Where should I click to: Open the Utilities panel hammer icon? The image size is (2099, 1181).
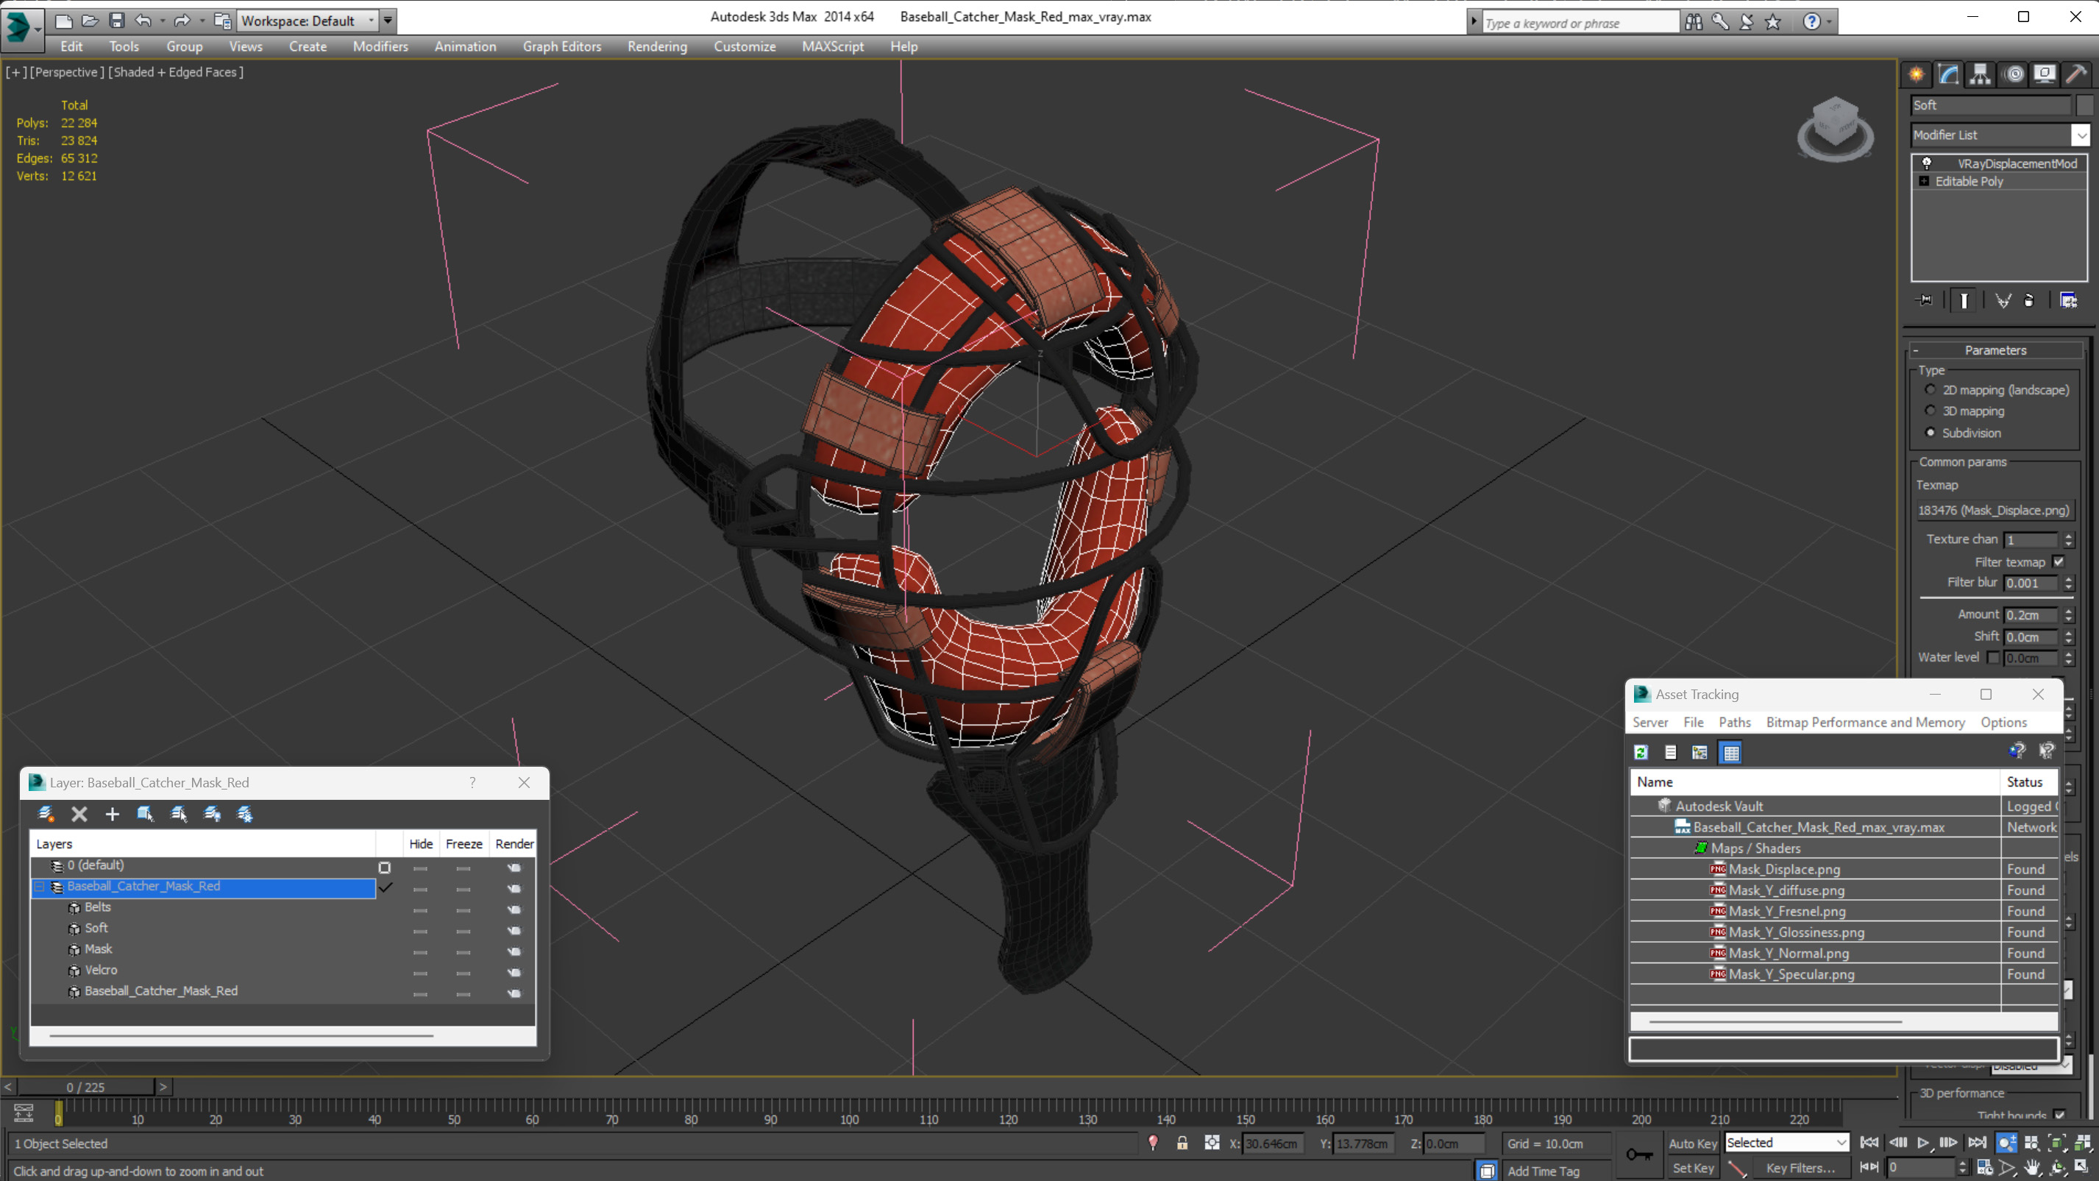point(2075,74)
